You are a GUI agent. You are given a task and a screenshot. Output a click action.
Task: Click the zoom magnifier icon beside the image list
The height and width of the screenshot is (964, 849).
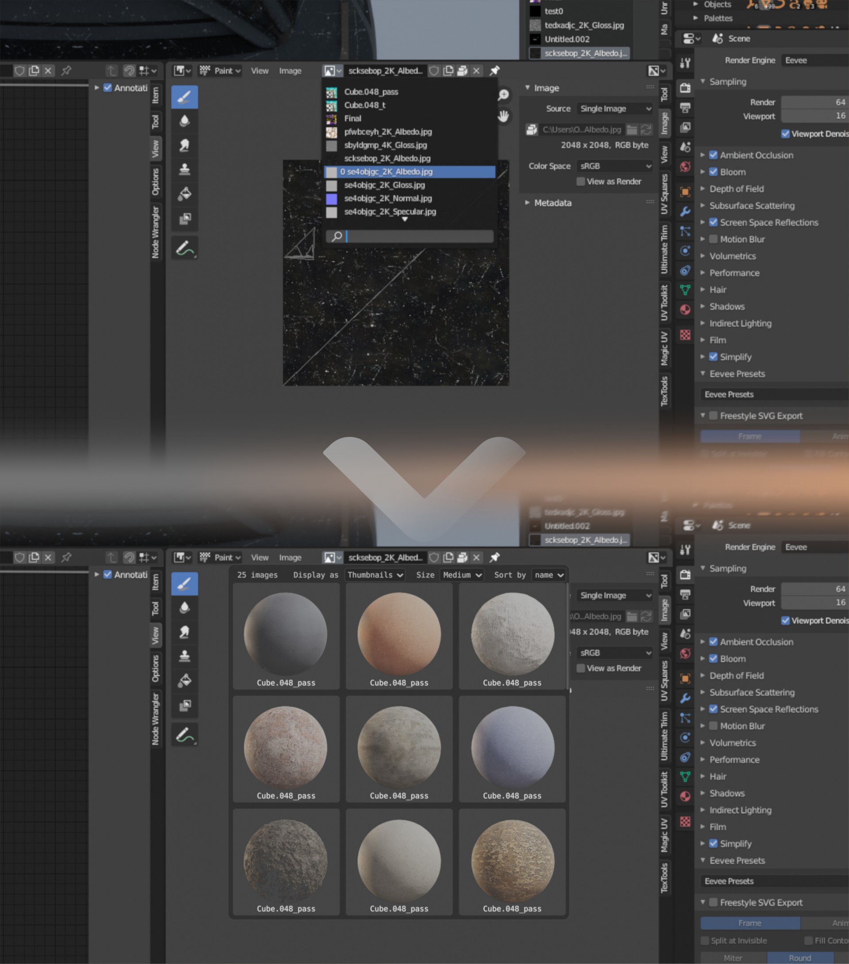point(504,95)
